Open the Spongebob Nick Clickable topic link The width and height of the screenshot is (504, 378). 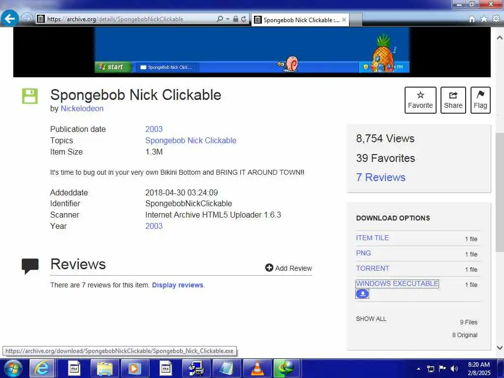tap(190, 140)
